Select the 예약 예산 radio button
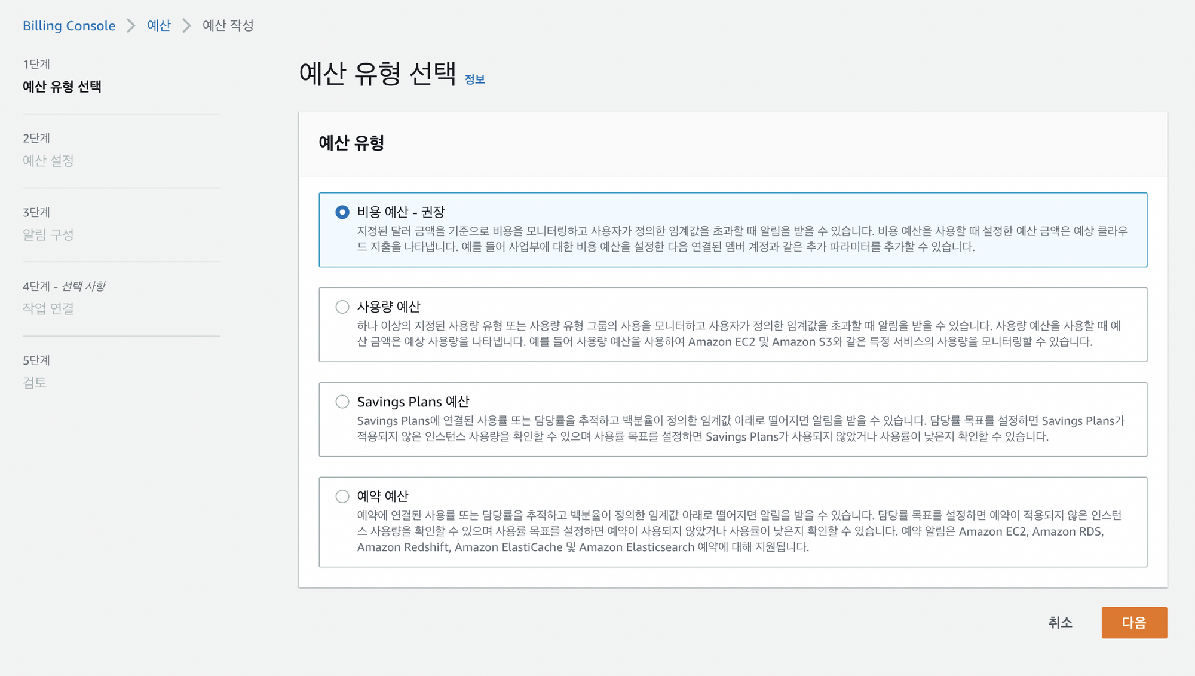Viewport: 1195px width, 676px height. point(342,496)
